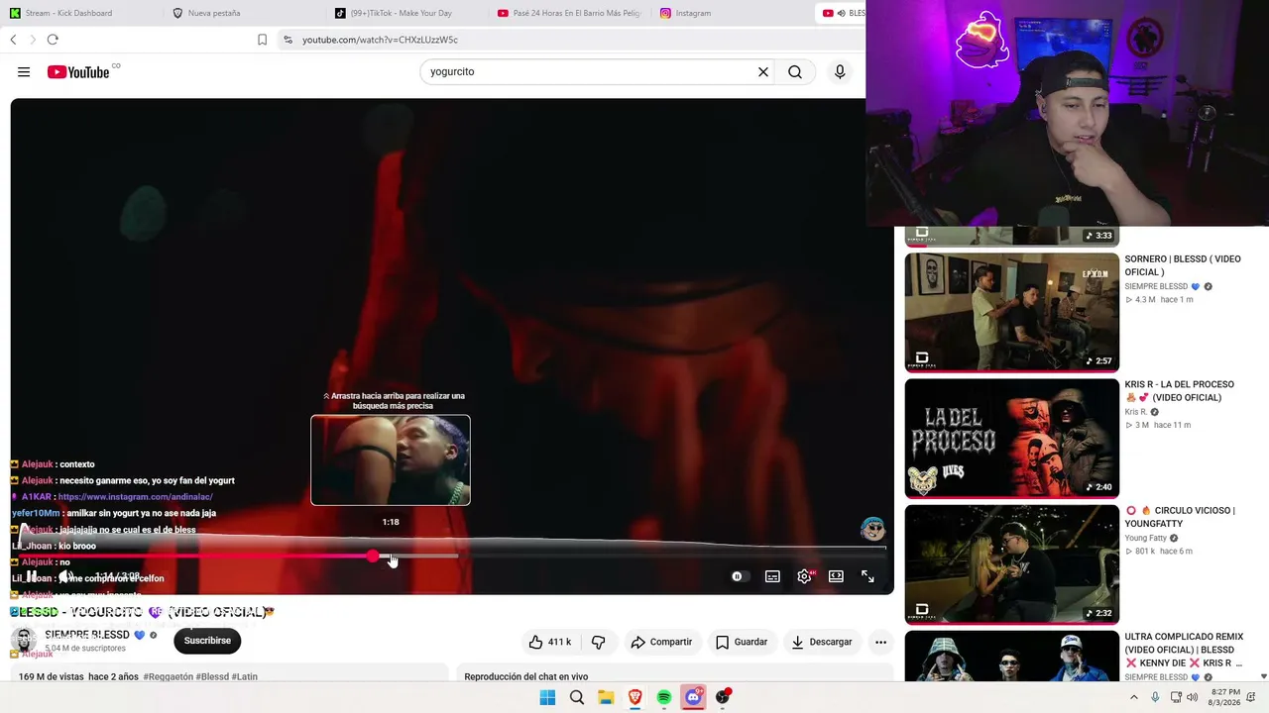This screenshot has width=1269, height=713.
Task: Open the three-dot more actions menu
Action: coord(880,642)
